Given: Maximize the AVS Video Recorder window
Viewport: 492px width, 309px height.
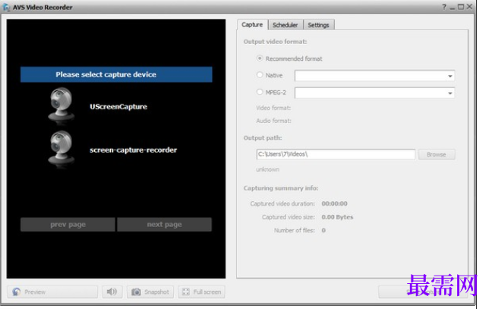Looking at the screenshot, I should 461,7.
